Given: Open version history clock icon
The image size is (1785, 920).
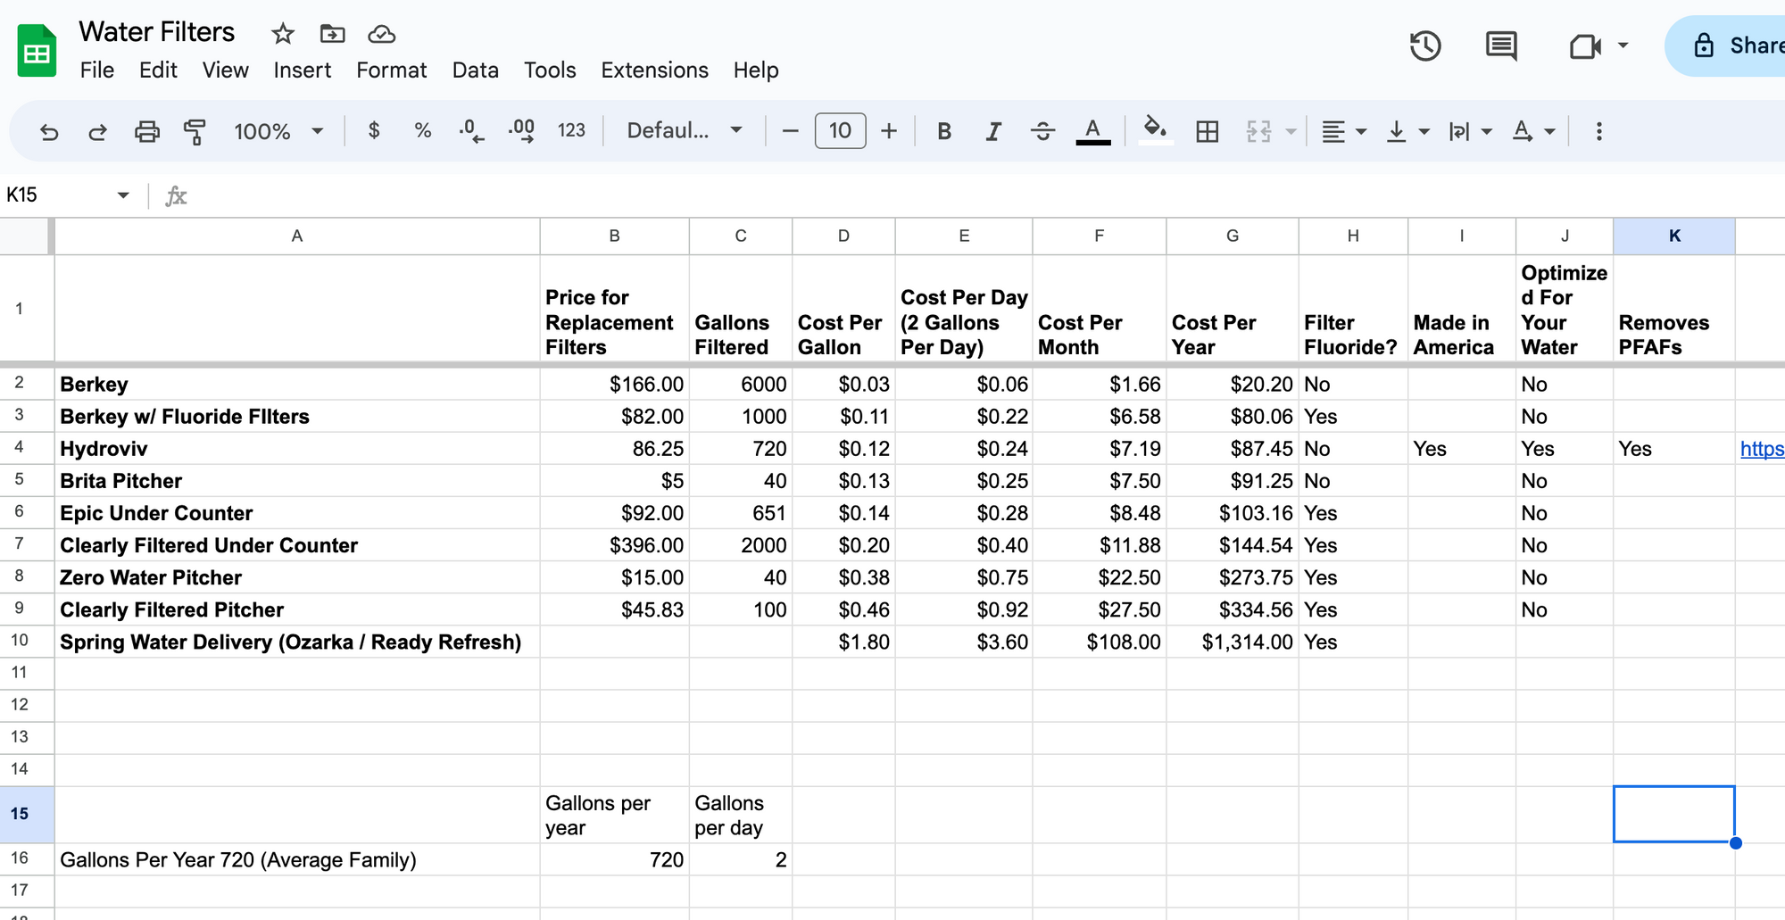Looking at the screenshot, I should (1424, 46).
